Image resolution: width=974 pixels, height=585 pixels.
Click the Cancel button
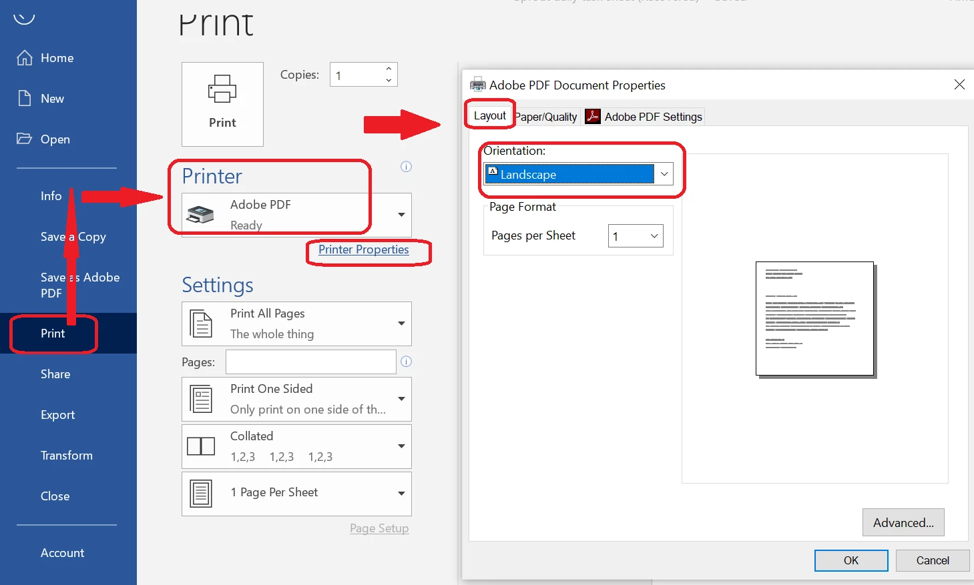[933, 560]
